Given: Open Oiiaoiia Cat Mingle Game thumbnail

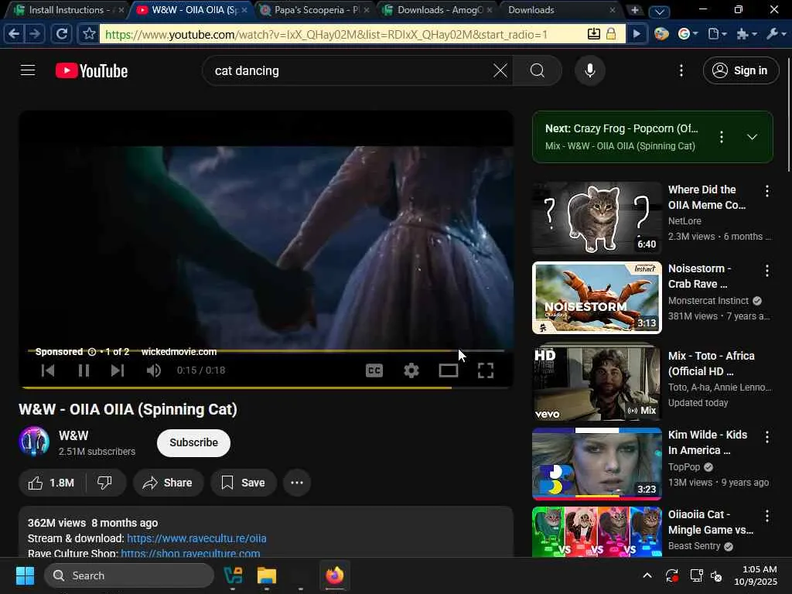Looking at the screenshot, I should [597, 532].
